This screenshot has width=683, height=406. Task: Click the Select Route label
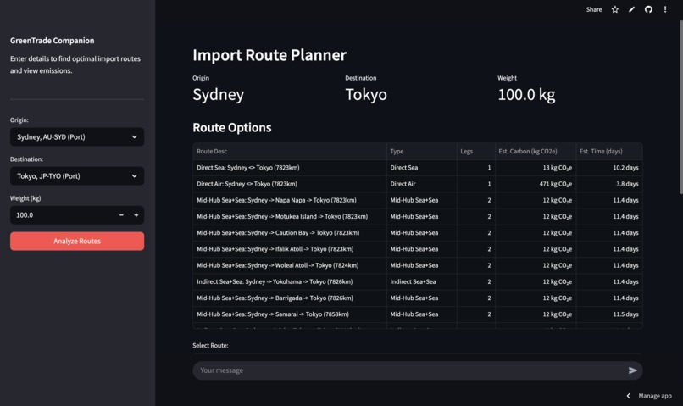click(x=210, y=346)
